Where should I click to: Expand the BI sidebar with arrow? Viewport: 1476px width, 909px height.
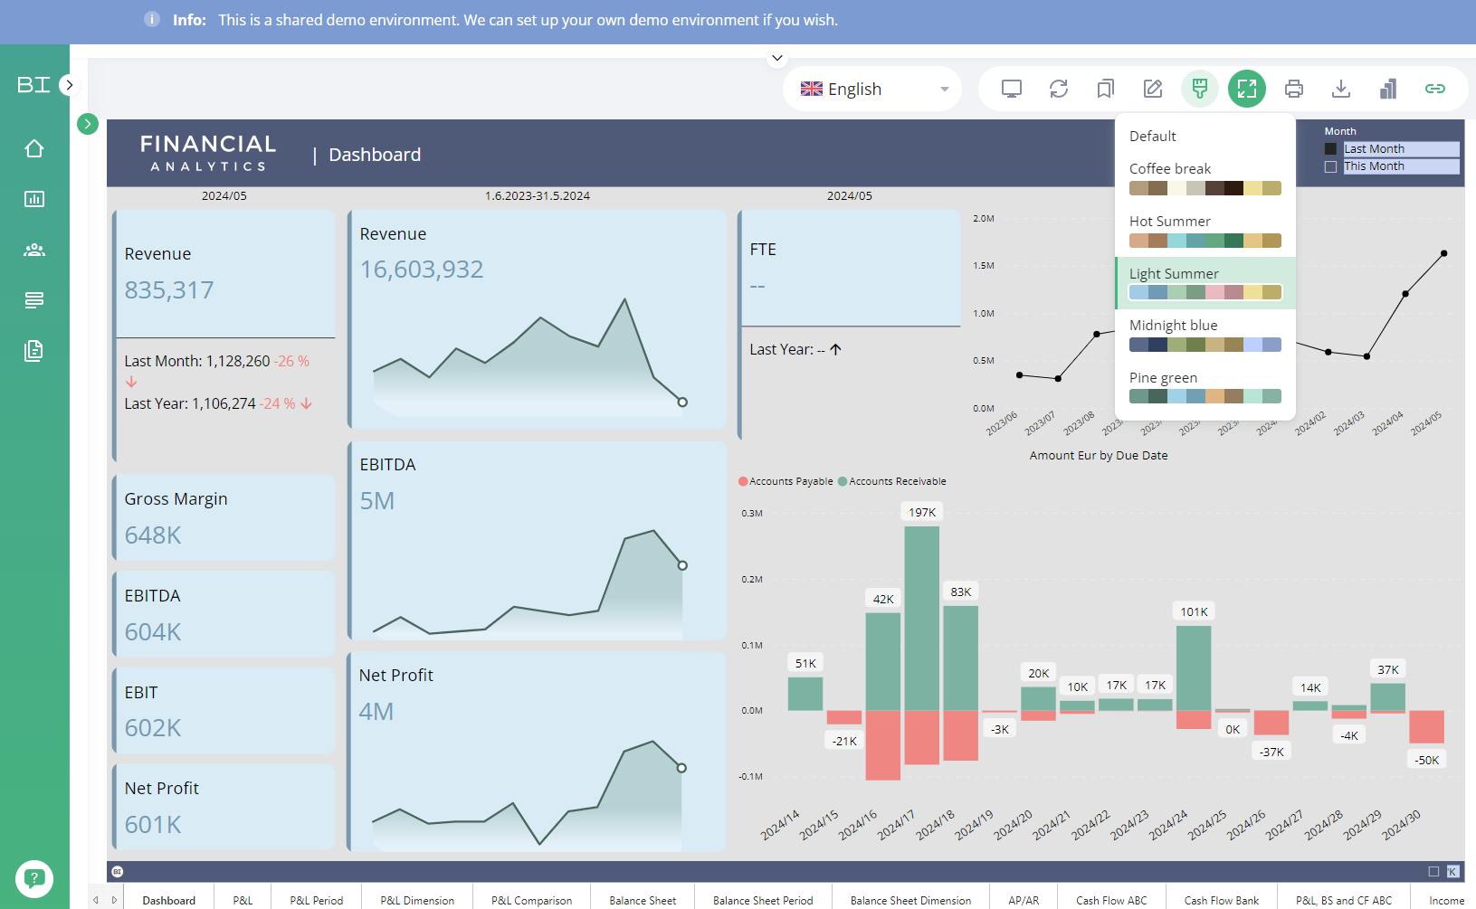[69, 85]
